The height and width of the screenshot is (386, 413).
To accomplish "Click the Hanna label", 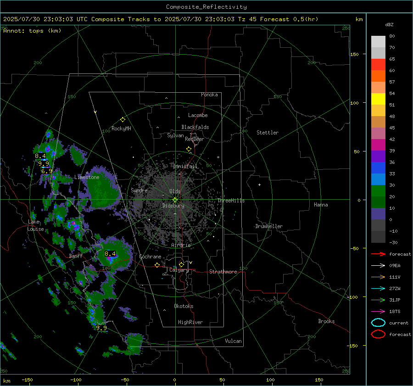I will point(321,205).
